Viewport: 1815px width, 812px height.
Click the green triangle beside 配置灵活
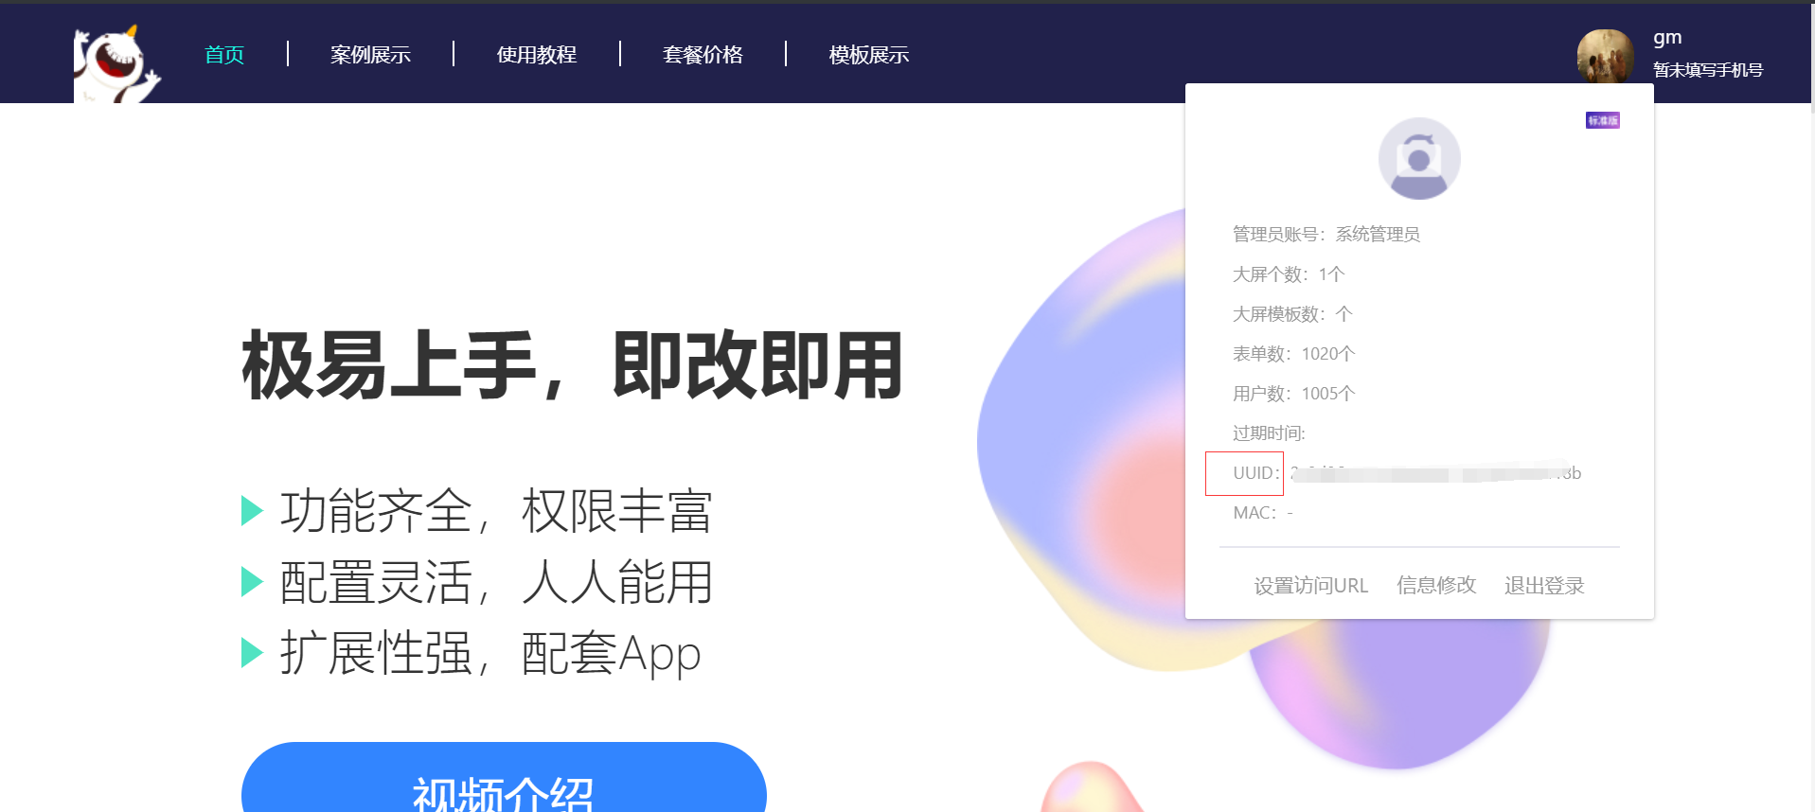pos(252,581)
